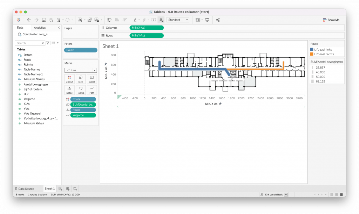Click the Sort ascending toolbar icon
The image size is (359, 214).
pos(117,20)
